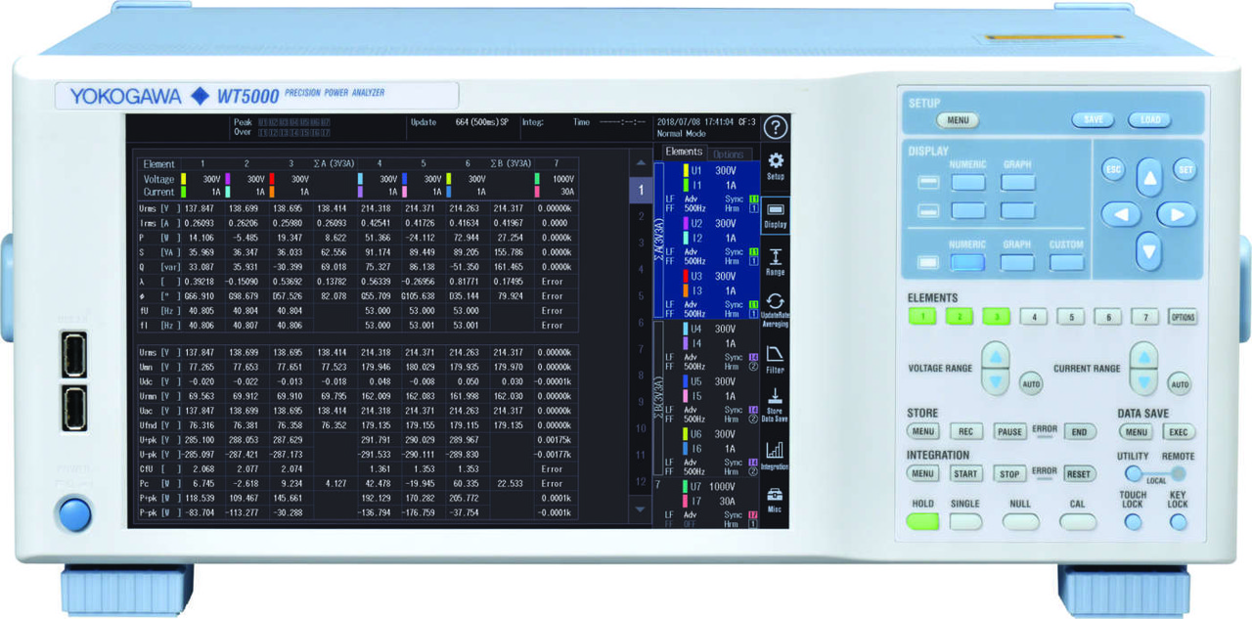This screenshot has width=1252, height=619.
Task: Select the Elements tab
Action: click(683, 153)
